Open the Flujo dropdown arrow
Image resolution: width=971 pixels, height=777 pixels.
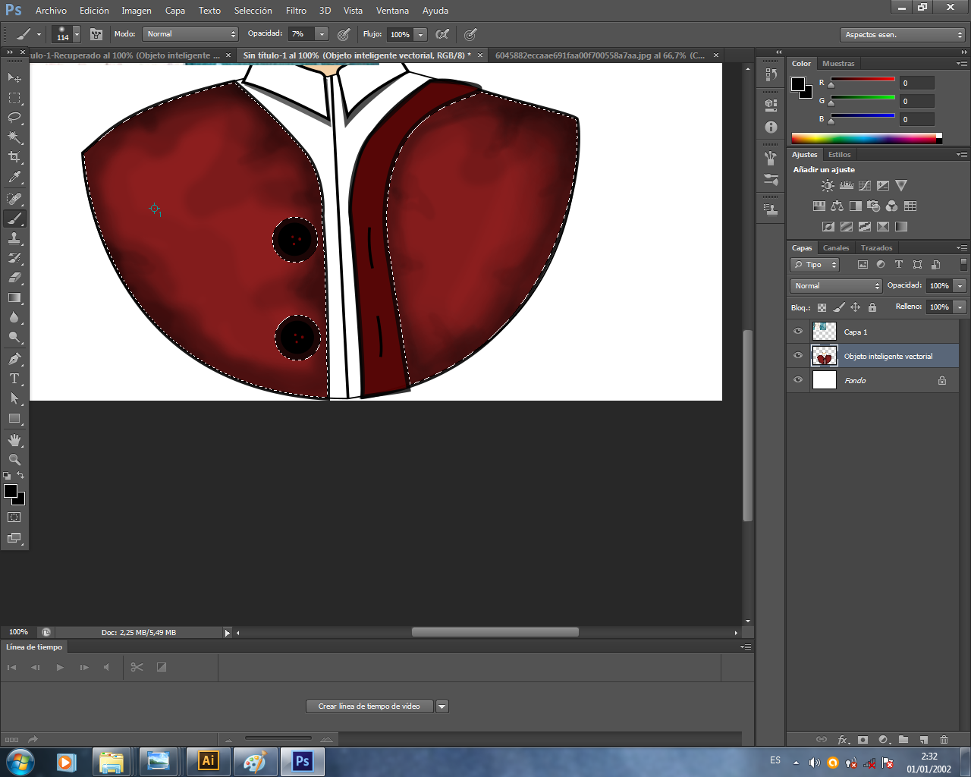point(421,34)
